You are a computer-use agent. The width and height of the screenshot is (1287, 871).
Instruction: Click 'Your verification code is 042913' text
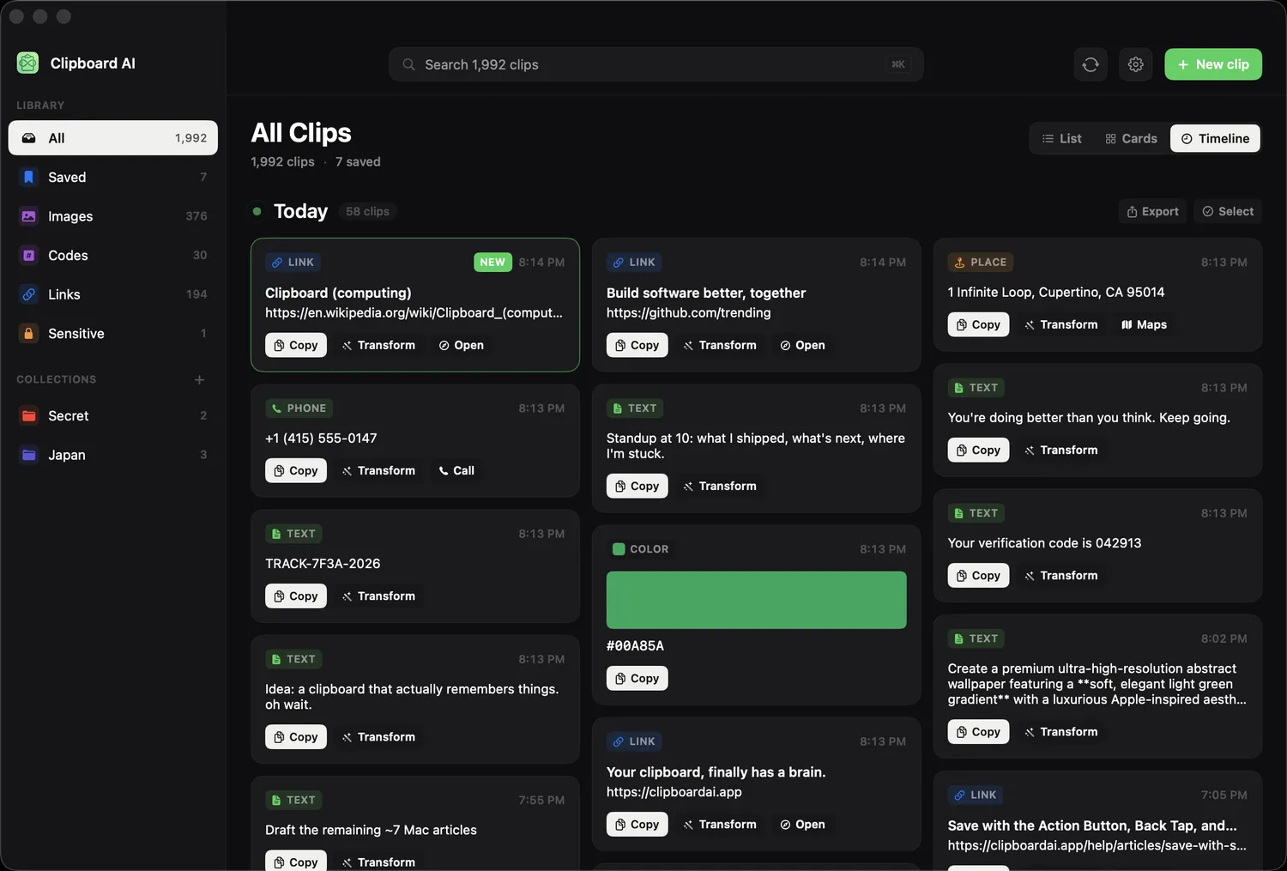tap(1044, 542)
